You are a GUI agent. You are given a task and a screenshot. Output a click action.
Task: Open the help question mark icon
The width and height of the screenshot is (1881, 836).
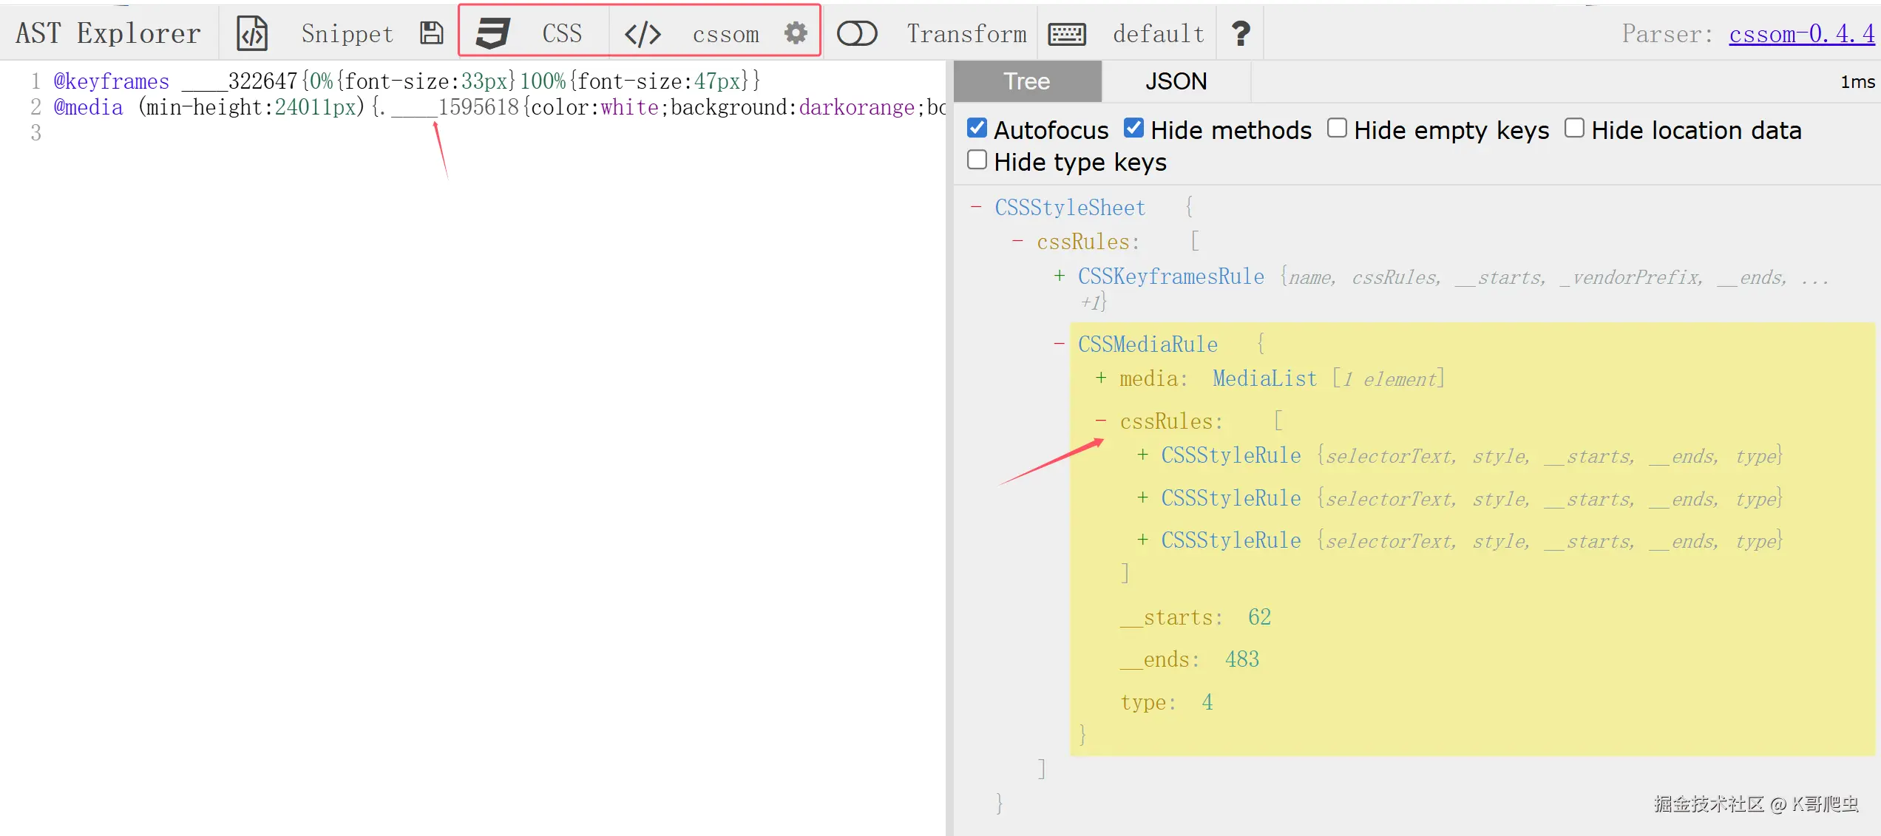[x=1241, y=33]
